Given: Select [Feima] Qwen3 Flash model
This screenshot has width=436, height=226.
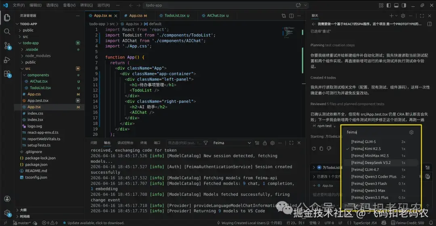Looking at the screenshot, I should point(381,184).
